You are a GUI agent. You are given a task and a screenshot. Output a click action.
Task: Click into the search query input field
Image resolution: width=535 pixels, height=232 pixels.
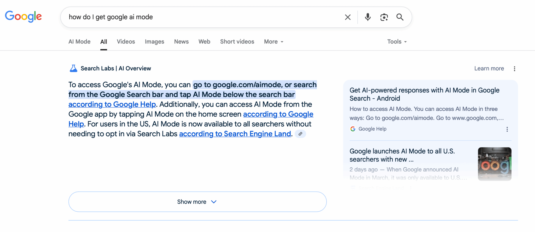(204, 17)
